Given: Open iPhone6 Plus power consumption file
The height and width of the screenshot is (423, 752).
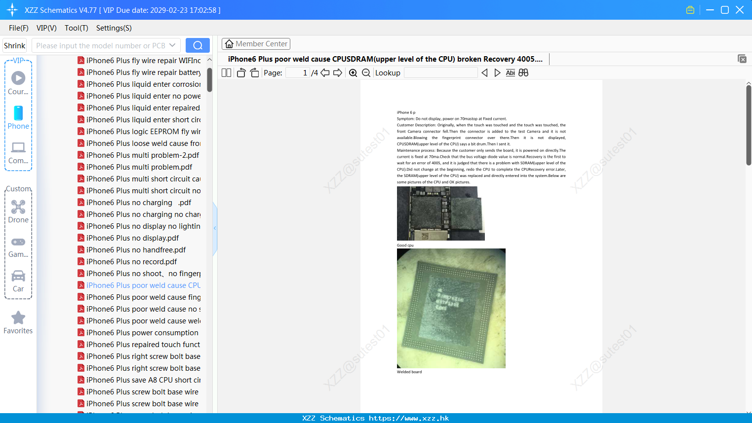Looking at the screenshot, I should click(138, 333).
